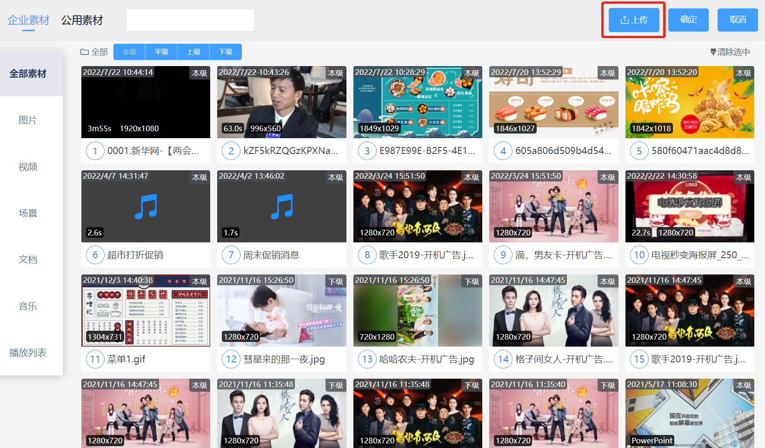Screen dimensions: 765x448
Task: Click the Confirm (确定) button
Action: 688,20
